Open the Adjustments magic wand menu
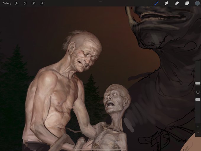 click(25, 3)
